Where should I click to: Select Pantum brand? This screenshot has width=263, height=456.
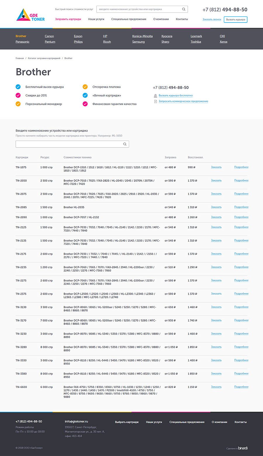(50, 42)
